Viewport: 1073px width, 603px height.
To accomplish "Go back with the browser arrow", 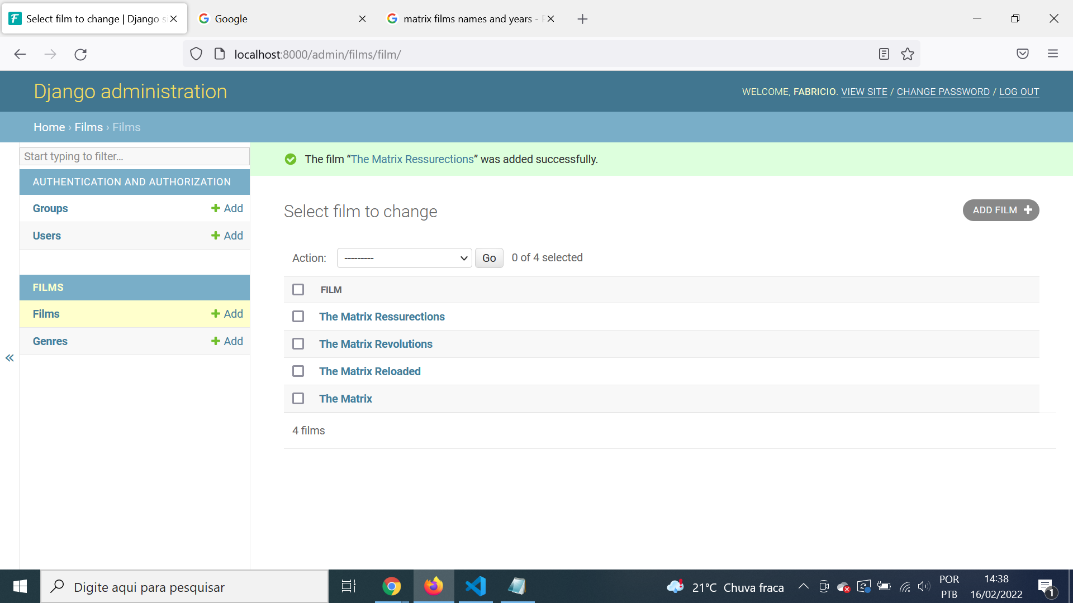I will pos(20,54).
